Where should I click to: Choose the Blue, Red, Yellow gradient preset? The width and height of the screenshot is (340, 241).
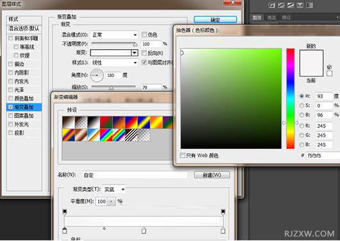131,122
